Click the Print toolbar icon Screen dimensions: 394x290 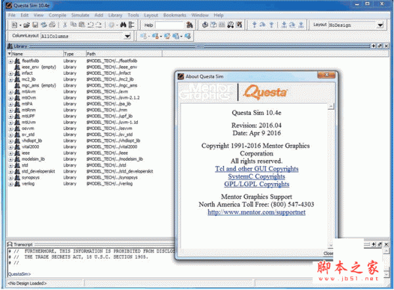pyautogui.click(x=52, y=25)
